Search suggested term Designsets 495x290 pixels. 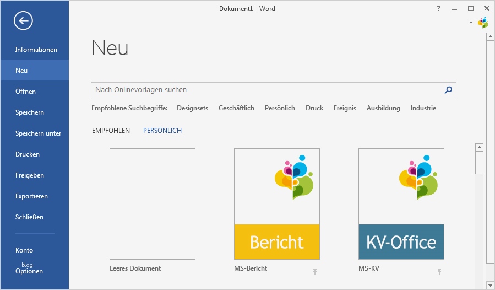click(192, 108)
